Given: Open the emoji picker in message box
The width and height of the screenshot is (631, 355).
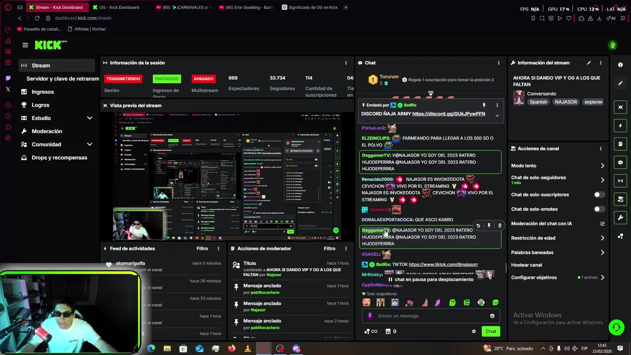Looking at the screenshot, I should tap(492, 316).
